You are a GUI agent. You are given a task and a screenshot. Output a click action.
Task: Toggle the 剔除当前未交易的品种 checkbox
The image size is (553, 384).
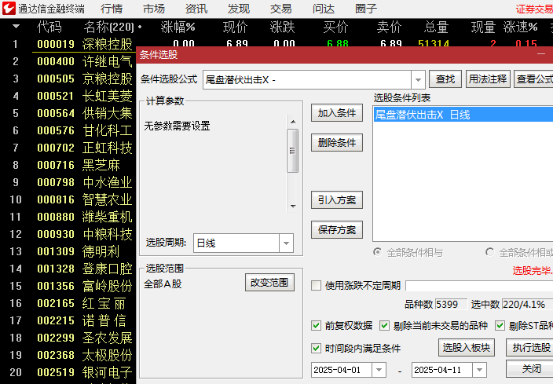pos(384,325)
